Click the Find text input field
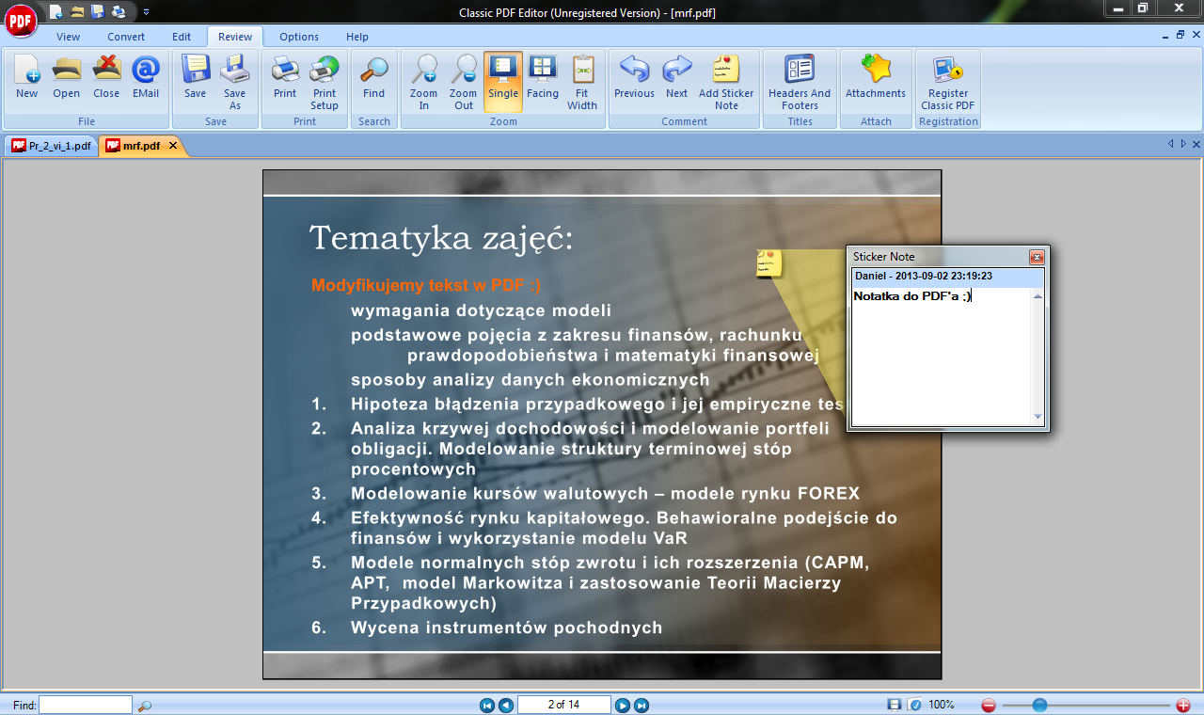Viewport: 1204px width, 715px height. click(86, 705)
